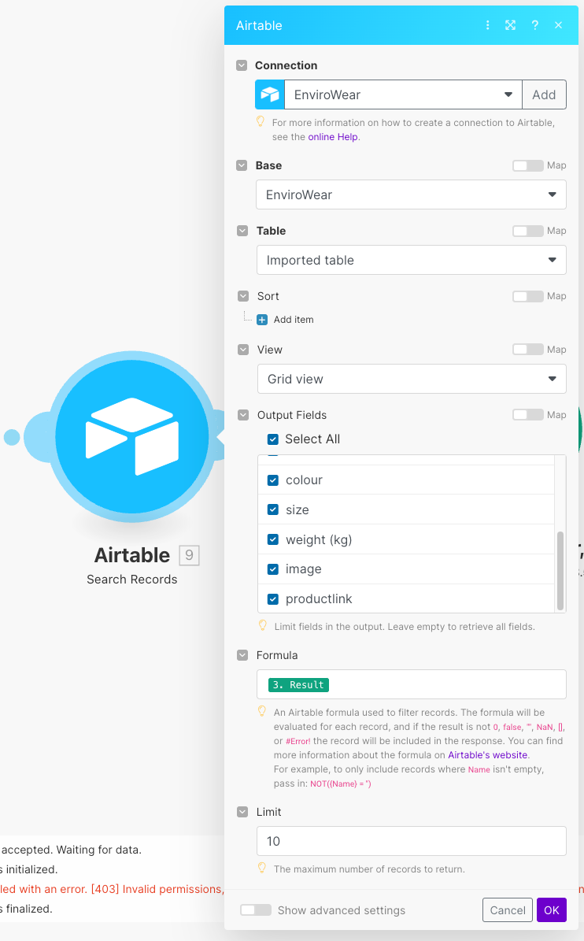The height and width of the screenshot is (941, 584).
Task: Click the Limit field containing 10
Action: tap(412, 841)
